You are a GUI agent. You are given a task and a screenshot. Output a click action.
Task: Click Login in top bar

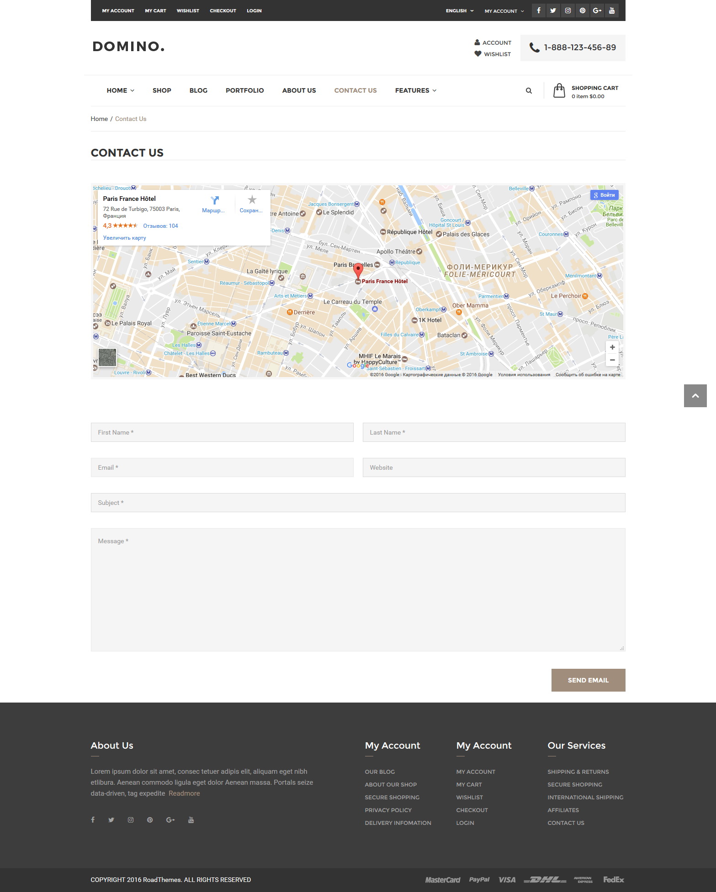pyautogui.click(x=254, y=10)
